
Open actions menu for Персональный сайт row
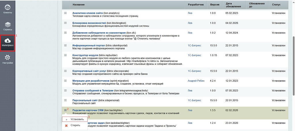(x=65, y=100)
